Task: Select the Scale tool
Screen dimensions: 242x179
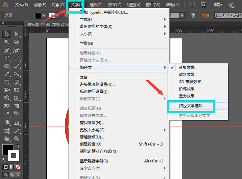Action: 16,82
